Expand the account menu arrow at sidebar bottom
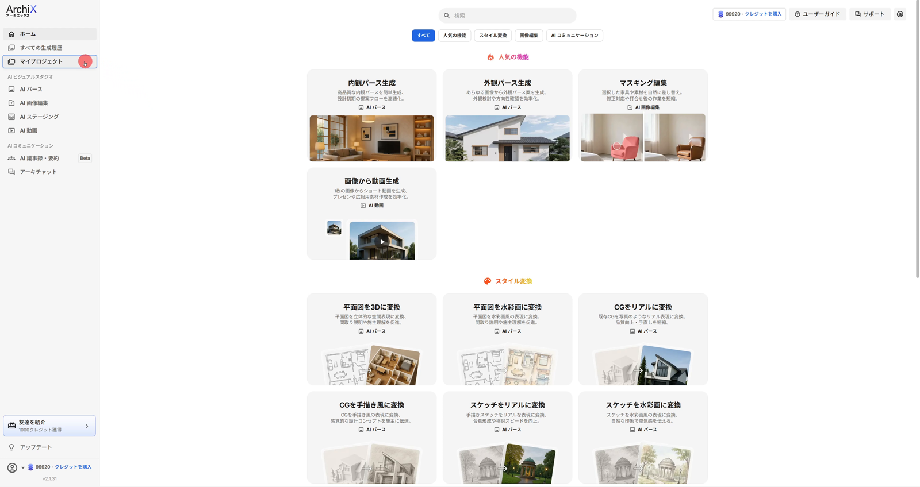The width and height of the screenshot is (920, 487). point(23,467)
